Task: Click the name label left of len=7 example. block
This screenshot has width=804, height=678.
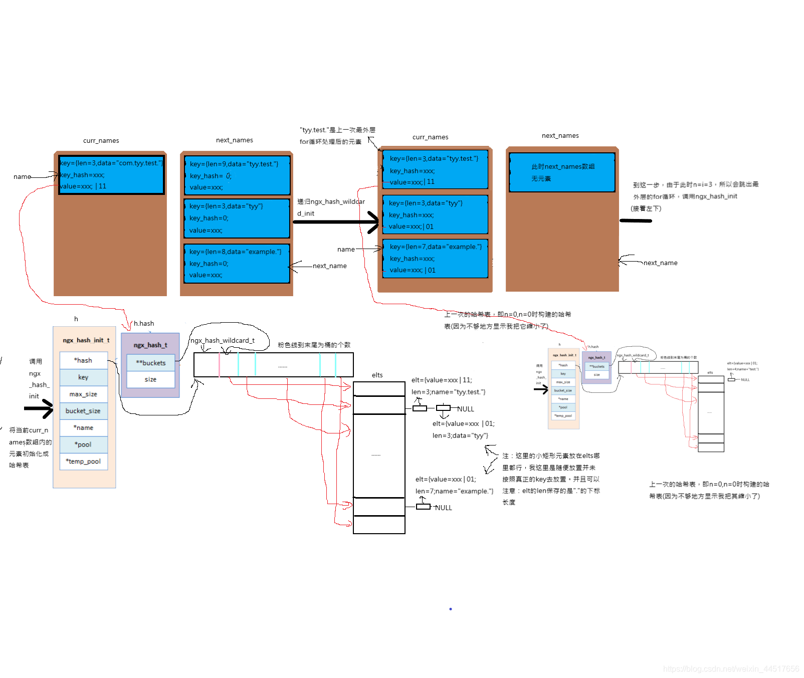Action: 346,250
